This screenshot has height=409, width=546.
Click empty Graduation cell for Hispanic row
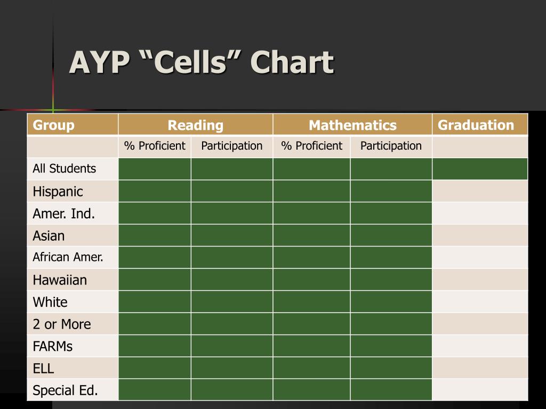480,191
